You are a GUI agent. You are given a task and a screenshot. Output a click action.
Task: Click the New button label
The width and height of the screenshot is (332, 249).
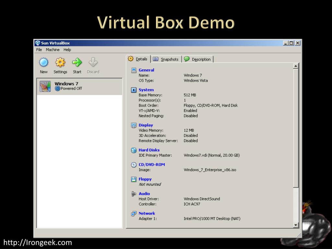(44, 72)
